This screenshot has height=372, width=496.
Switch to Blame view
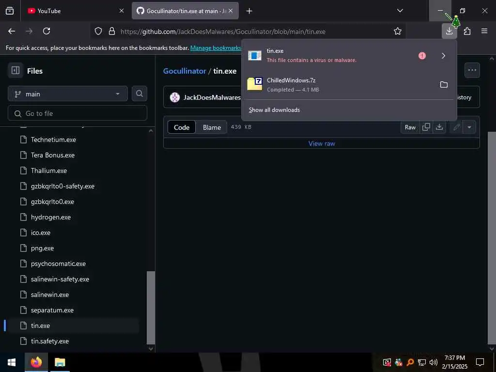[212, 127]
